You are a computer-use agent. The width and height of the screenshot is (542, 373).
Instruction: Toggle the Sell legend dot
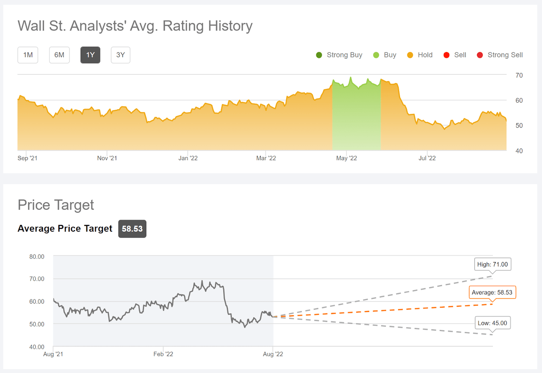tap(447, 55)
